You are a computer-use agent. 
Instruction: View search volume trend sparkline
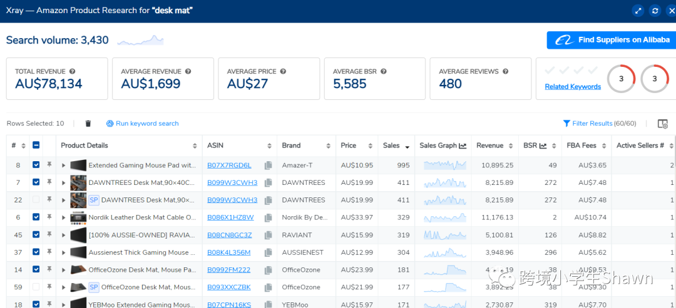[141, 41]
